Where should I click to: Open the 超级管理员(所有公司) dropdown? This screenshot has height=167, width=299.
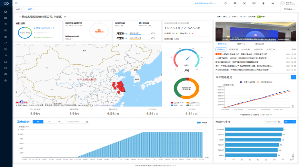click(x=205, y=4)
